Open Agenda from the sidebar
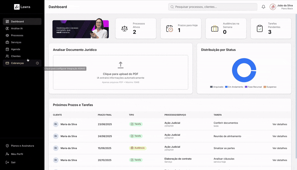 [15, 49]
